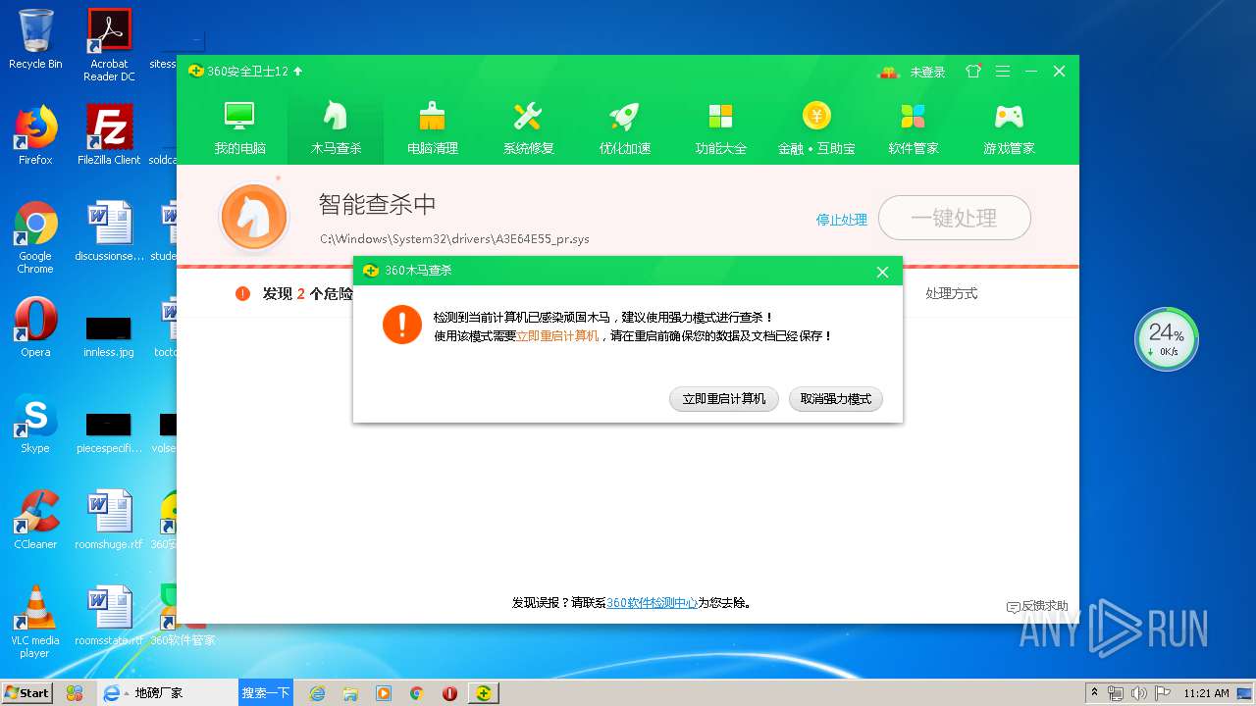
Task: Open FileZilla Client desktop shortcut
Action: pyautogui.click(x=109, y=134)
